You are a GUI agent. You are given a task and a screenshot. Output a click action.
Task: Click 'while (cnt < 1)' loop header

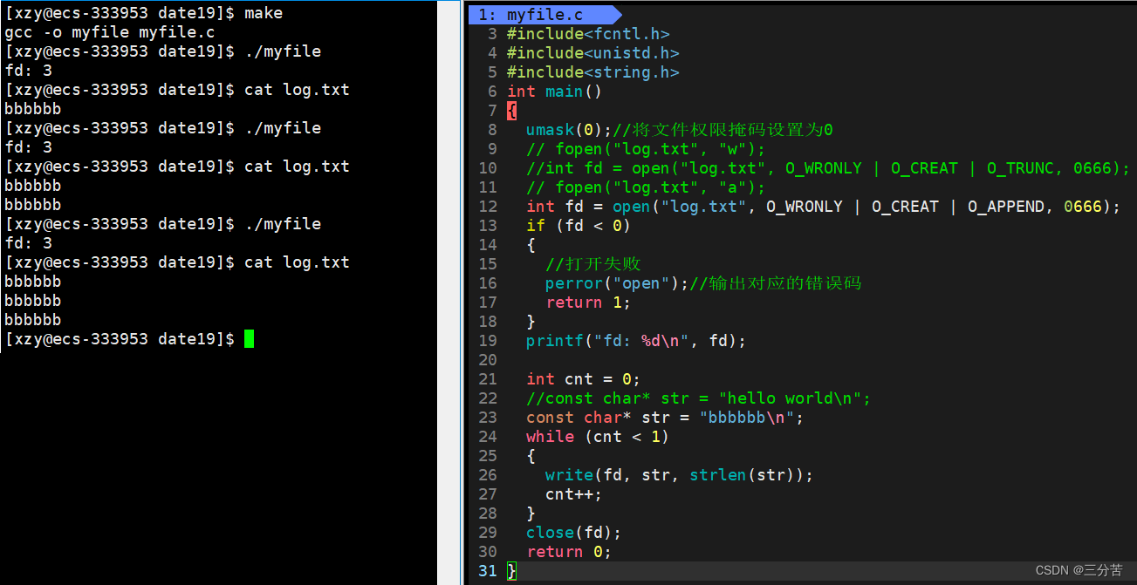598,437
